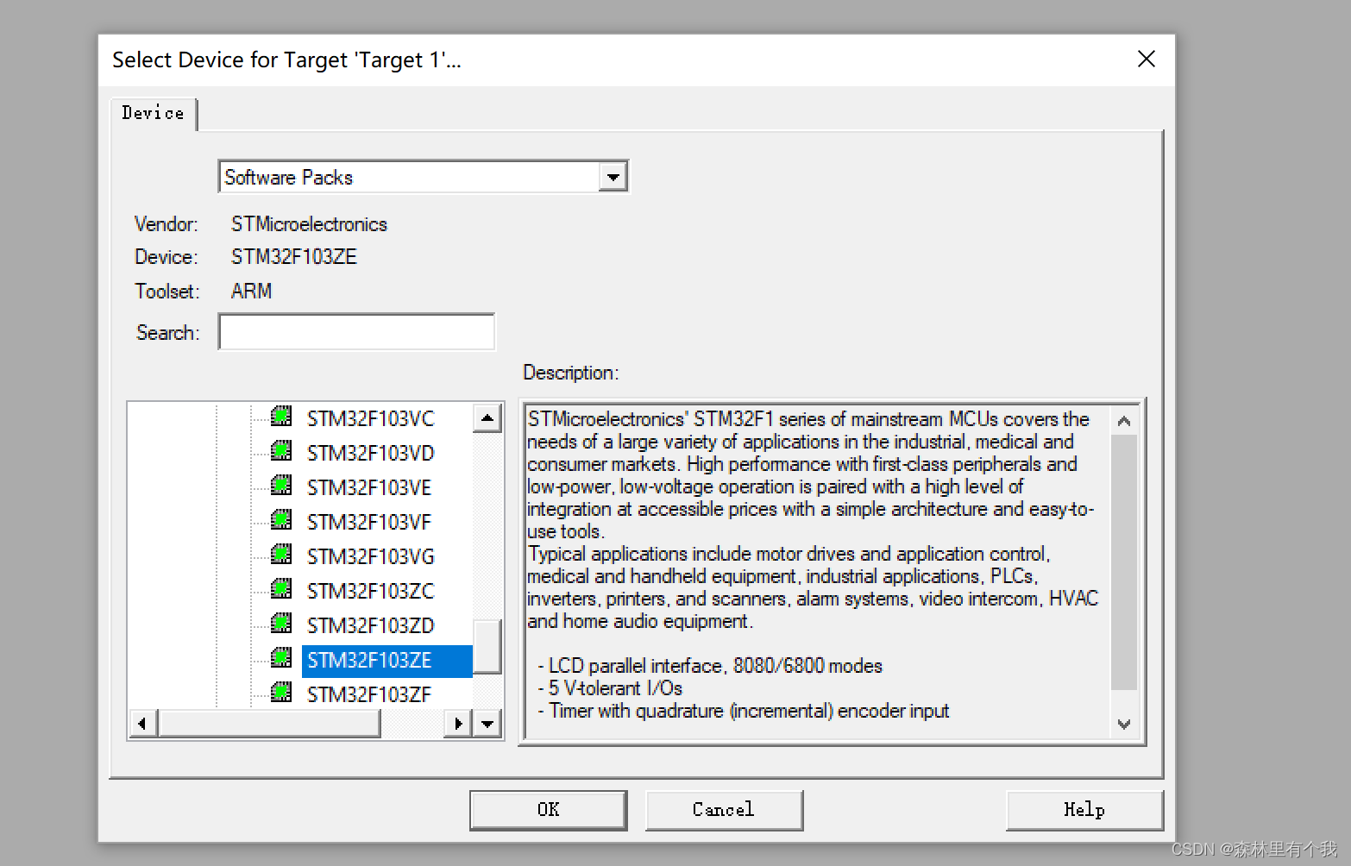
Task: Close the Select Device dialog
Action: pos(1147,59)
